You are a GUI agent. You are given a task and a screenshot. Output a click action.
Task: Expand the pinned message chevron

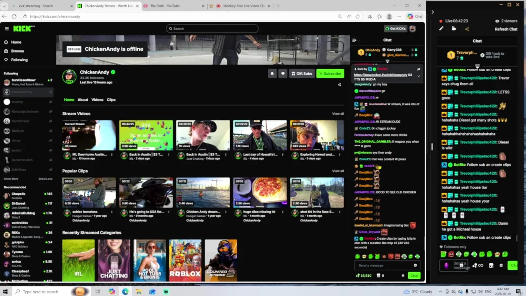tap(419, 76)
